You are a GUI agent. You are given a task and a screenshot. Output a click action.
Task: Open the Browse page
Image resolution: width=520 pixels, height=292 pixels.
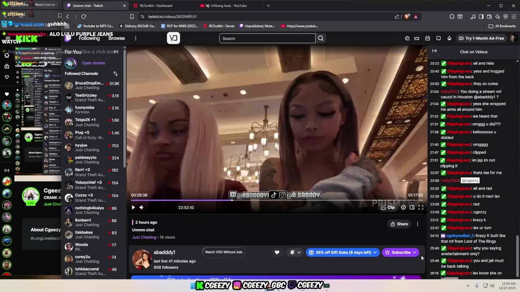tap(117, 38)
